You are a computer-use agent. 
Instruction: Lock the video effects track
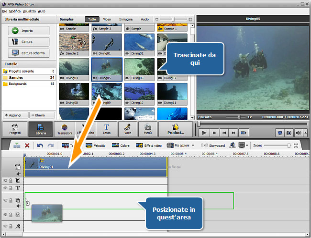(x=11, y=180)
